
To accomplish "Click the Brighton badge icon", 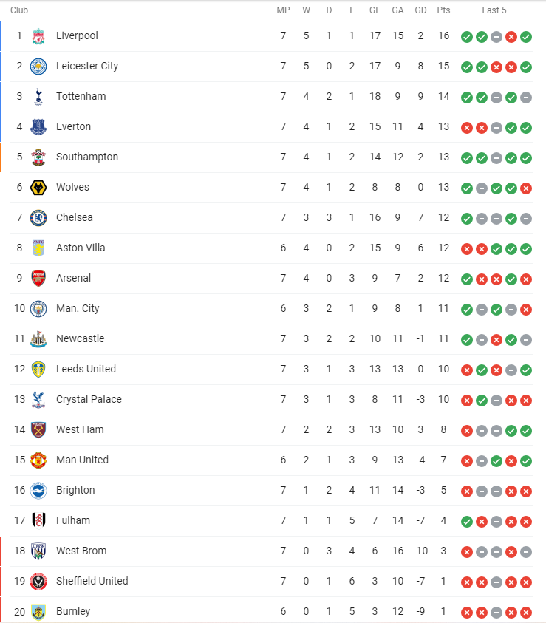I will point(38,491).
